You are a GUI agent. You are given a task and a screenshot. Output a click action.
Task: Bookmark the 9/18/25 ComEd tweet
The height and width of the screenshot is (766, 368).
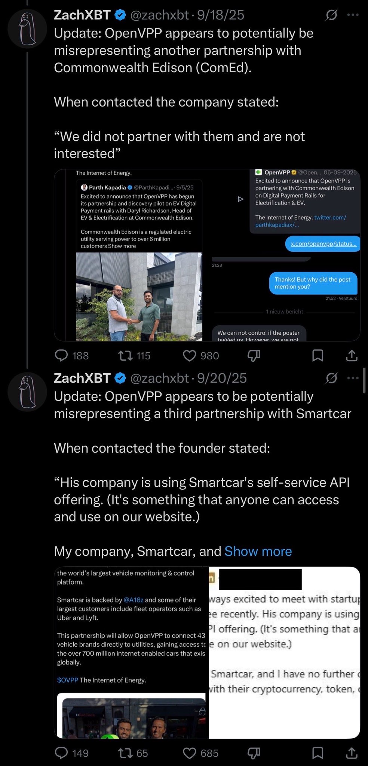point(318,355)
